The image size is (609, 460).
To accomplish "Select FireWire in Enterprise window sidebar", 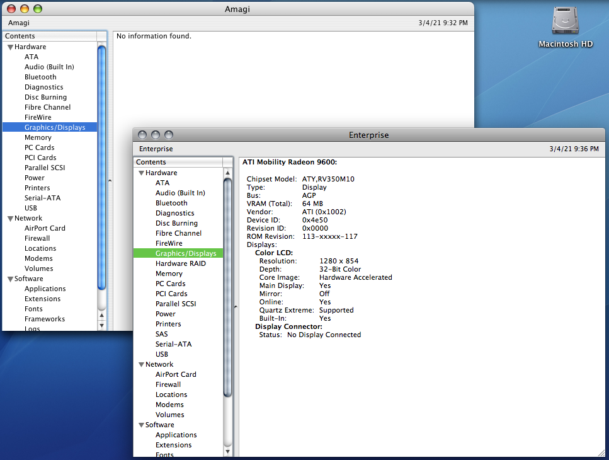I will [x=169, y=244].
